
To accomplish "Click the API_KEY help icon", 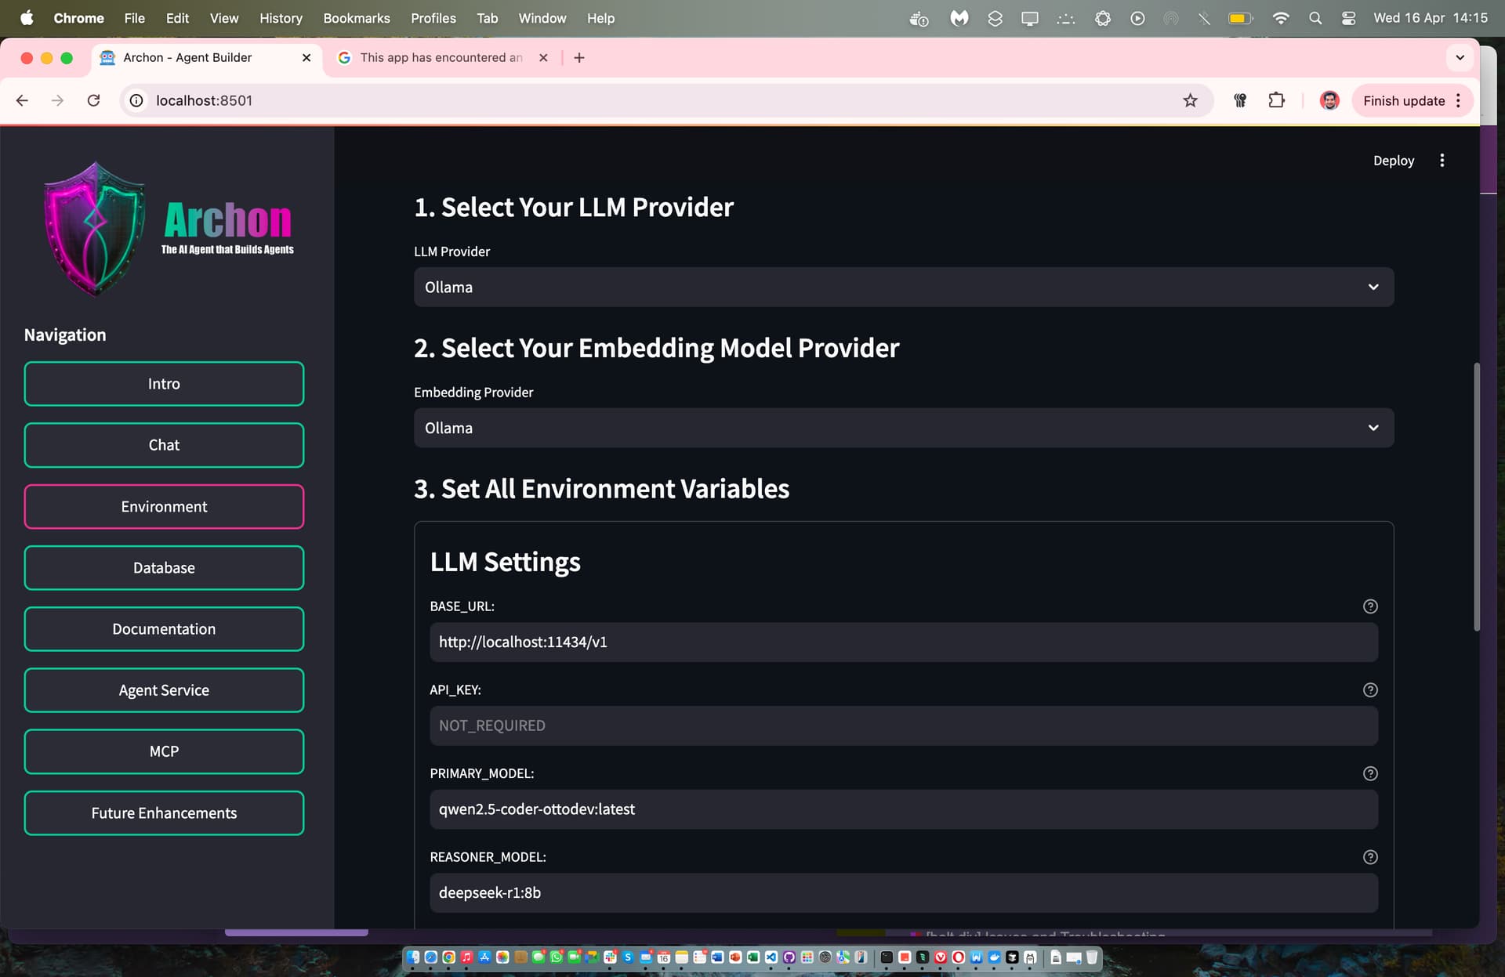I will click(1370, 690).
